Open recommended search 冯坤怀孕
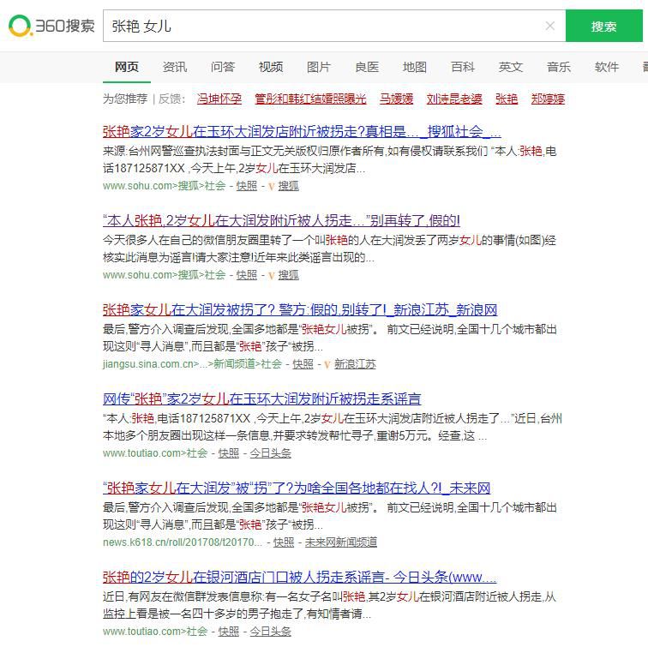Screen dimensions: 648x647 pos(219,99)
